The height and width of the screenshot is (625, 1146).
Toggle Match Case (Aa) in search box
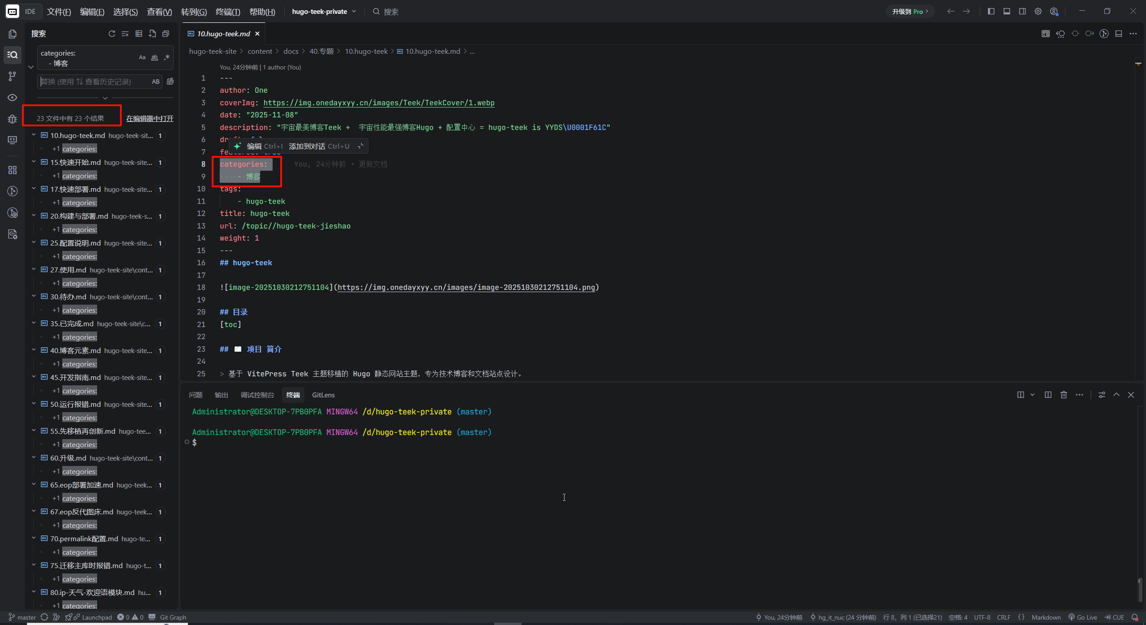click(142, 57)
